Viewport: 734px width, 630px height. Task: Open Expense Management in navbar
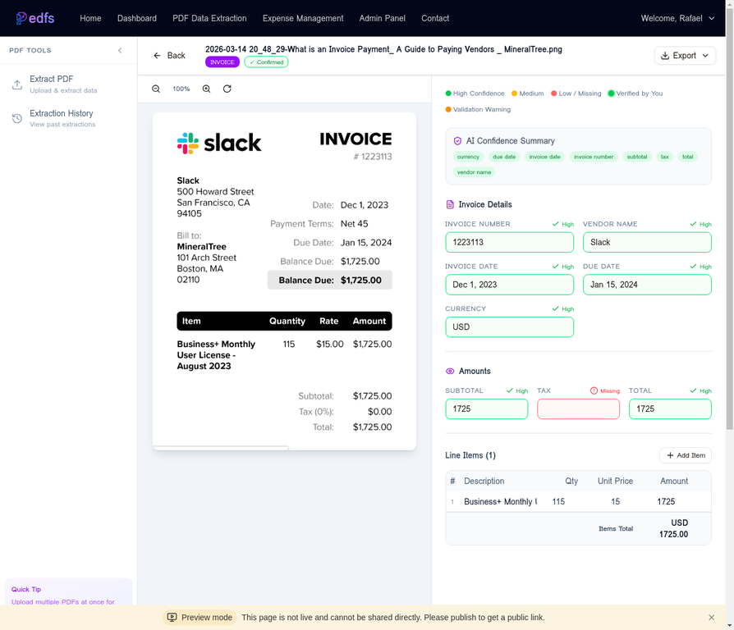click(x=303, y=18)
